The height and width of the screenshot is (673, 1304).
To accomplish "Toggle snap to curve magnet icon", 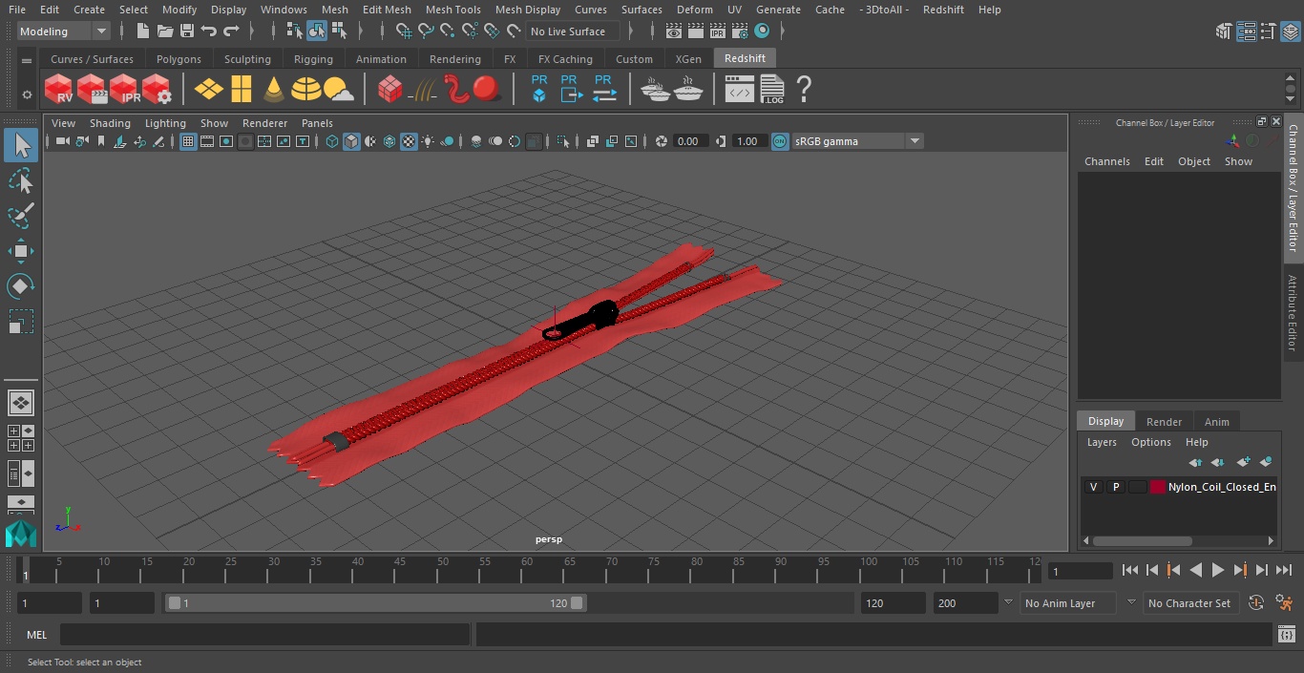I will click(426, 32).
